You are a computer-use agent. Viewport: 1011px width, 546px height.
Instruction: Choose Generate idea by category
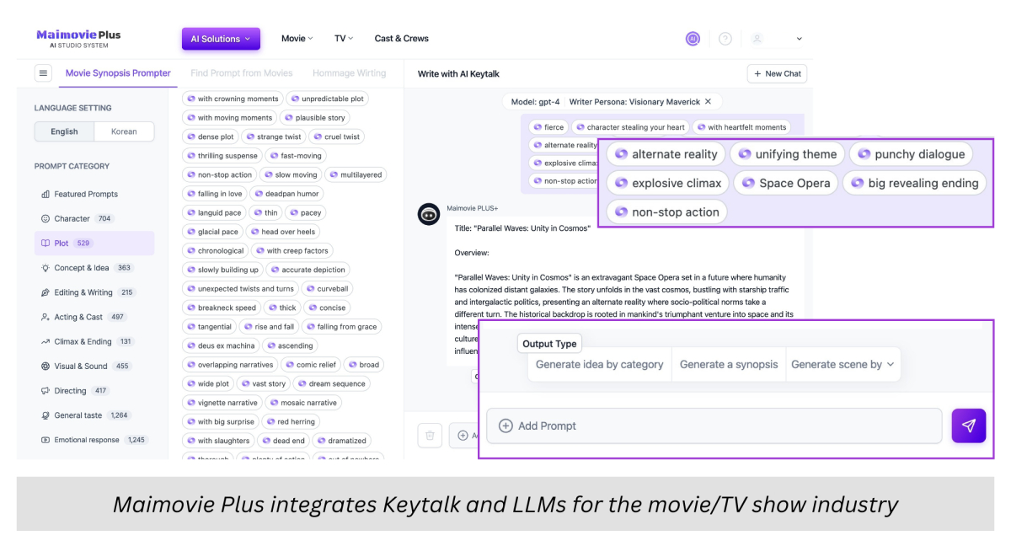(599, 365)
